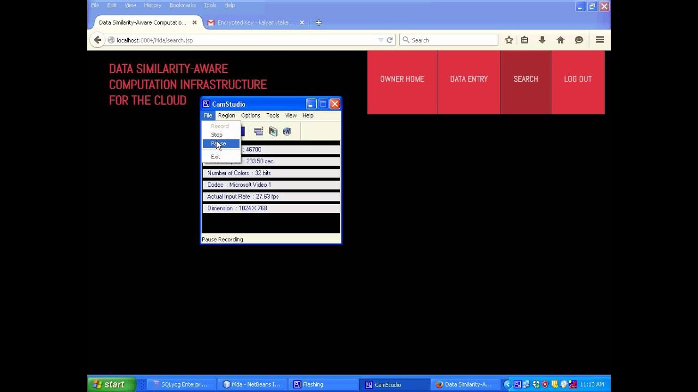Click the CamStudio SWF producer icon
698x392 pixels.
coord(287,131)
